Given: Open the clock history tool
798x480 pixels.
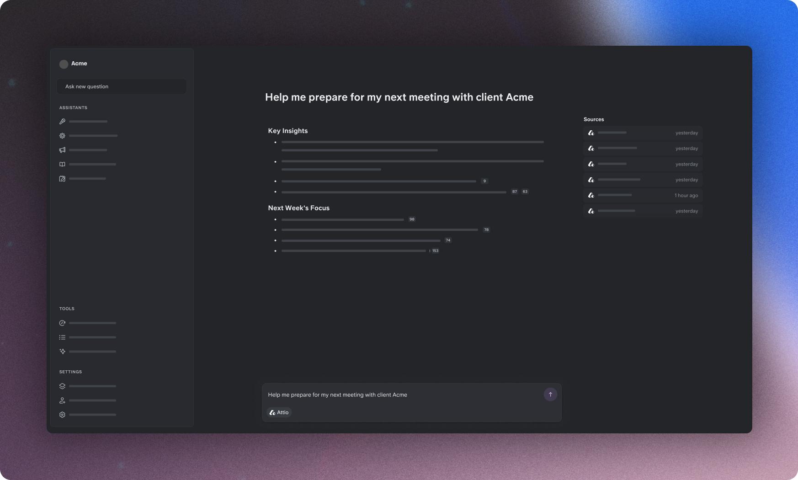Looking at the screenshot, I should tap(63, 323).
